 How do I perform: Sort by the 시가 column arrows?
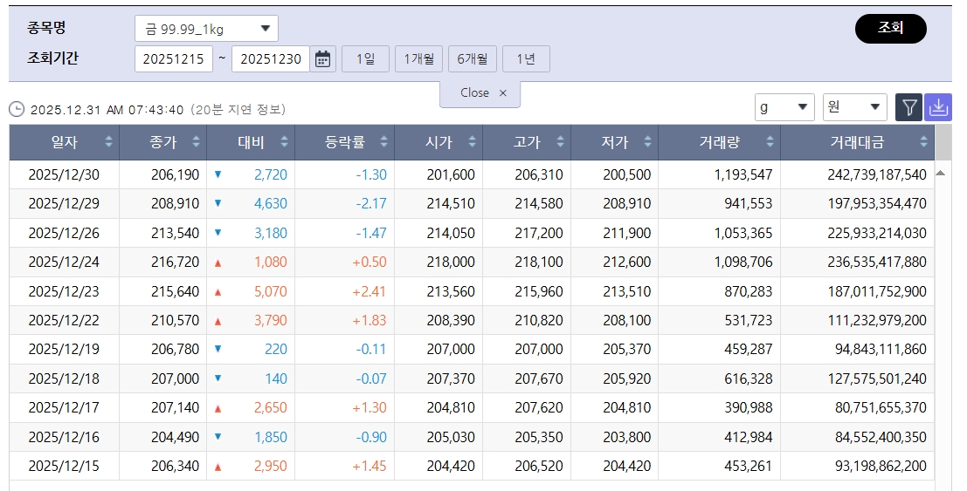tap(472, 141)
